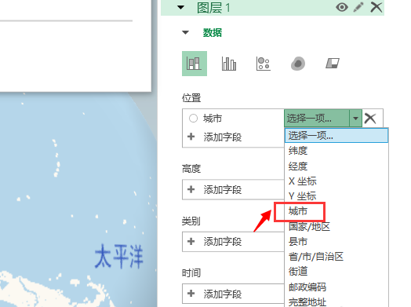Collapse the 数据 section
The image size is (411, 307).
tap(185, 32)
